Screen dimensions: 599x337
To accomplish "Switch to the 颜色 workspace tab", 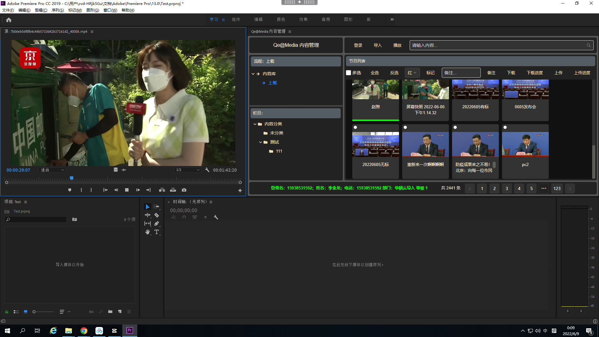I will click(281, 19).
